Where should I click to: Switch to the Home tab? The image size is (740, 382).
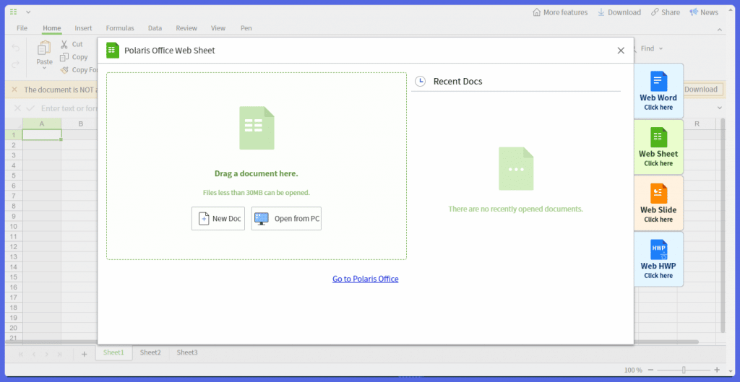pos(52,28)
